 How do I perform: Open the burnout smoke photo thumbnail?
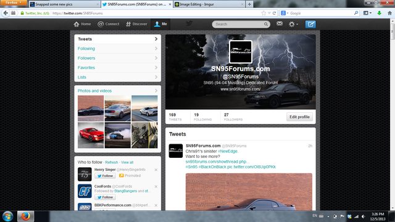coord(118,135)
